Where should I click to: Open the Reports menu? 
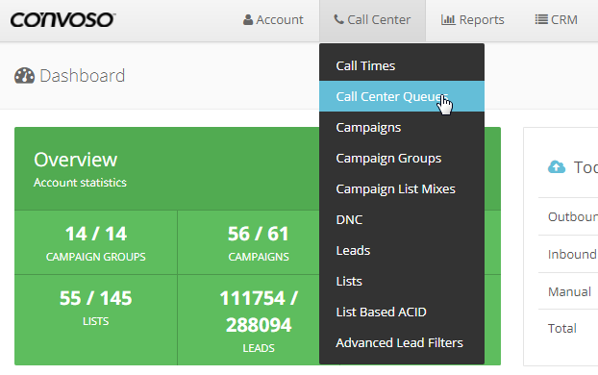click(x=472, y=20)
